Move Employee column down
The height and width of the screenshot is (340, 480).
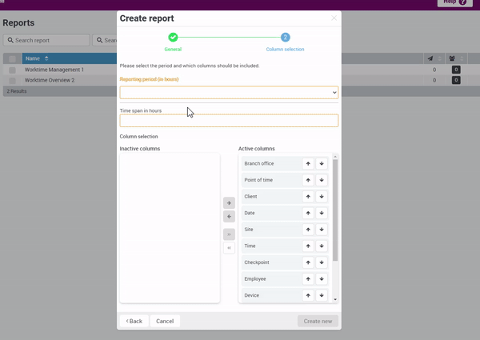pyautogui.click(x=321, y=279)
